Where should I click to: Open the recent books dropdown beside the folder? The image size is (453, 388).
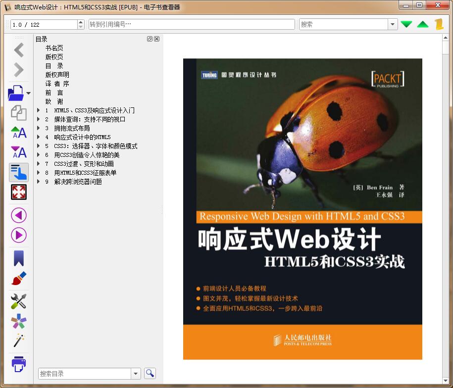tap(28, 93)
